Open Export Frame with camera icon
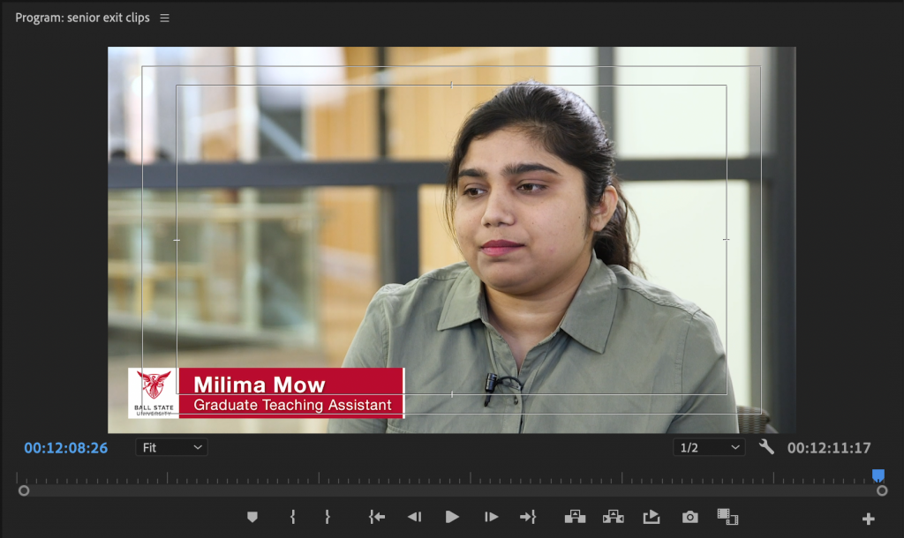 click(x=689, y=517)
